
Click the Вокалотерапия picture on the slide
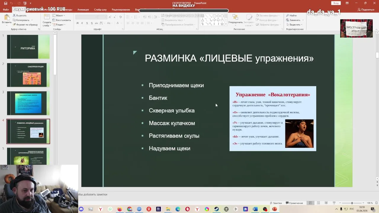[273, 119]
